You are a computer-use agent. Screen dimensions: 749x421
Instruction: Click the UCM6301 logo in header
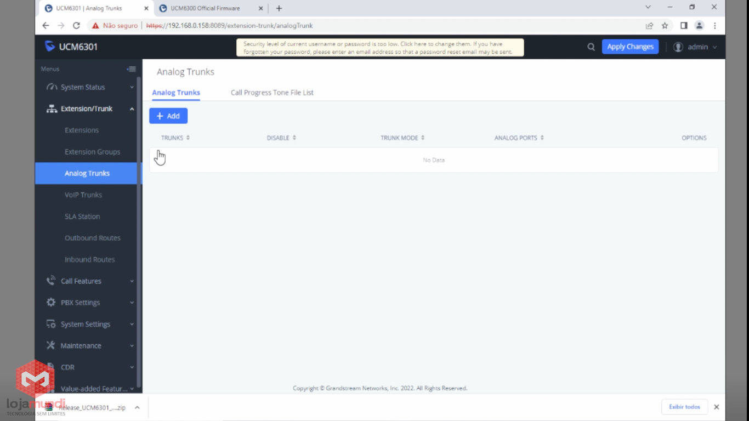click(71, 47)
